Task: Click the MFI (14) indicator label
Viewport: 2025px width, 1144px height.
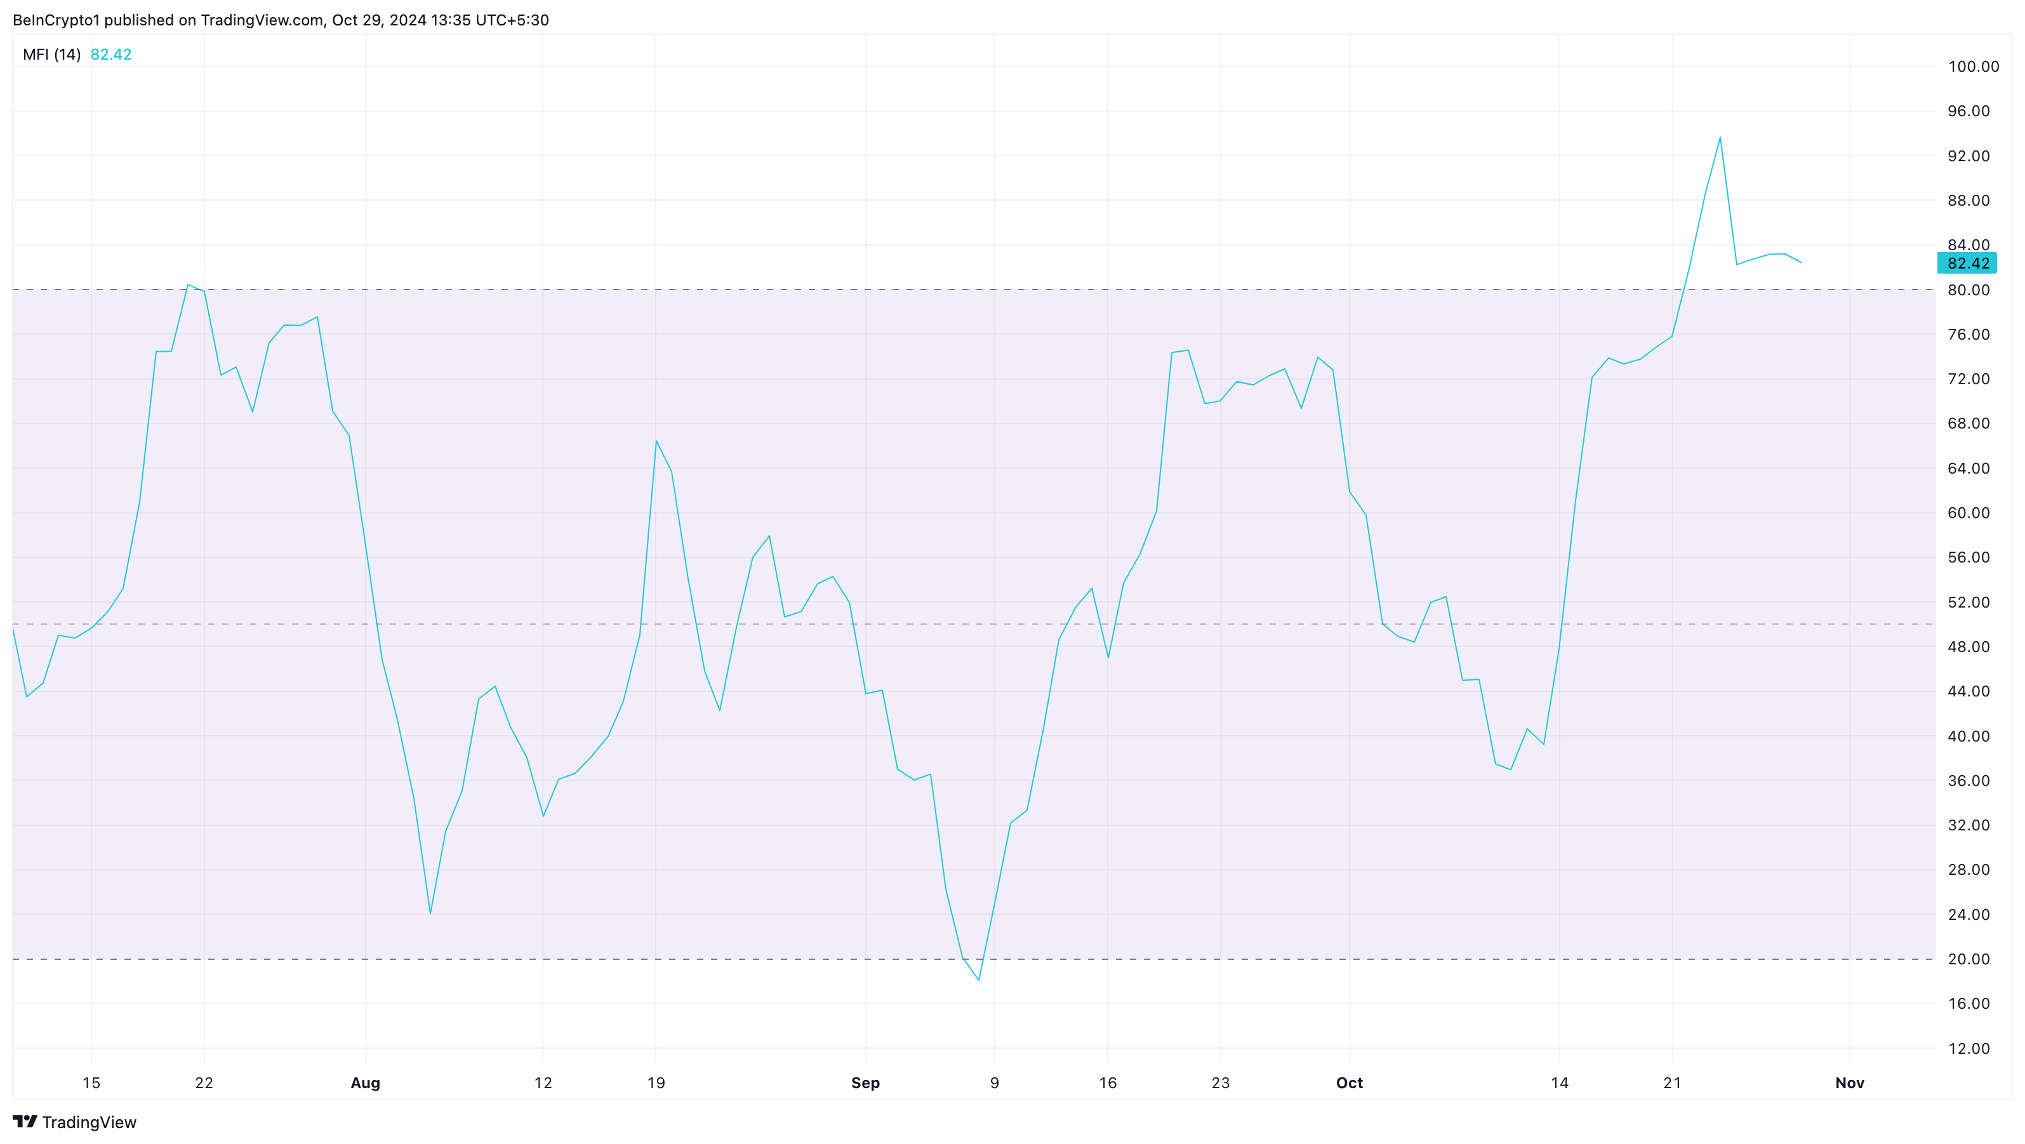Action: click(x=52, y=54)
